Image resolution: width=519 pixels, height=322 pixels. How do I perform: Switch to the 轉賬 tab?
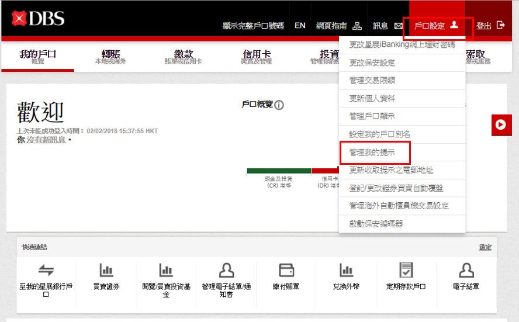(110, 56)
